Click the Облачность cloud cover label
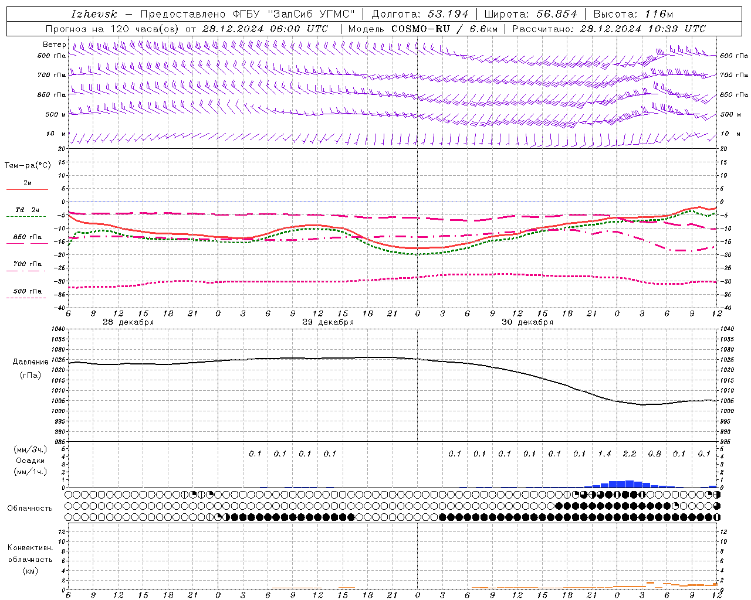The width and height of the screenshot is (751, 600). [x=30, y=508]
